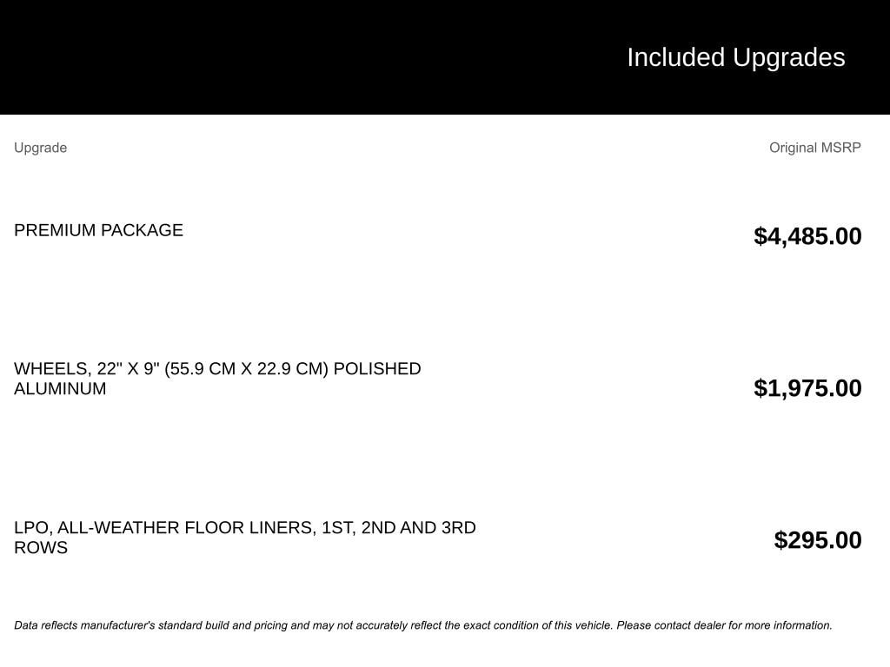Image resolution: width=890 pixels, height=667 pixels.
Task: Select the Upgrade column heading
Action: [x=40, y=148]
